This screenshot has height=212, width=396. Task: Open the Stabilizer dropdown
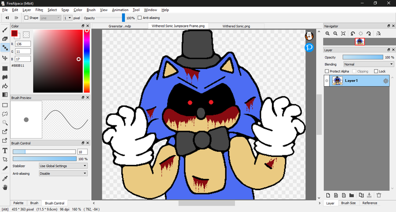click(x=63, y=166)
